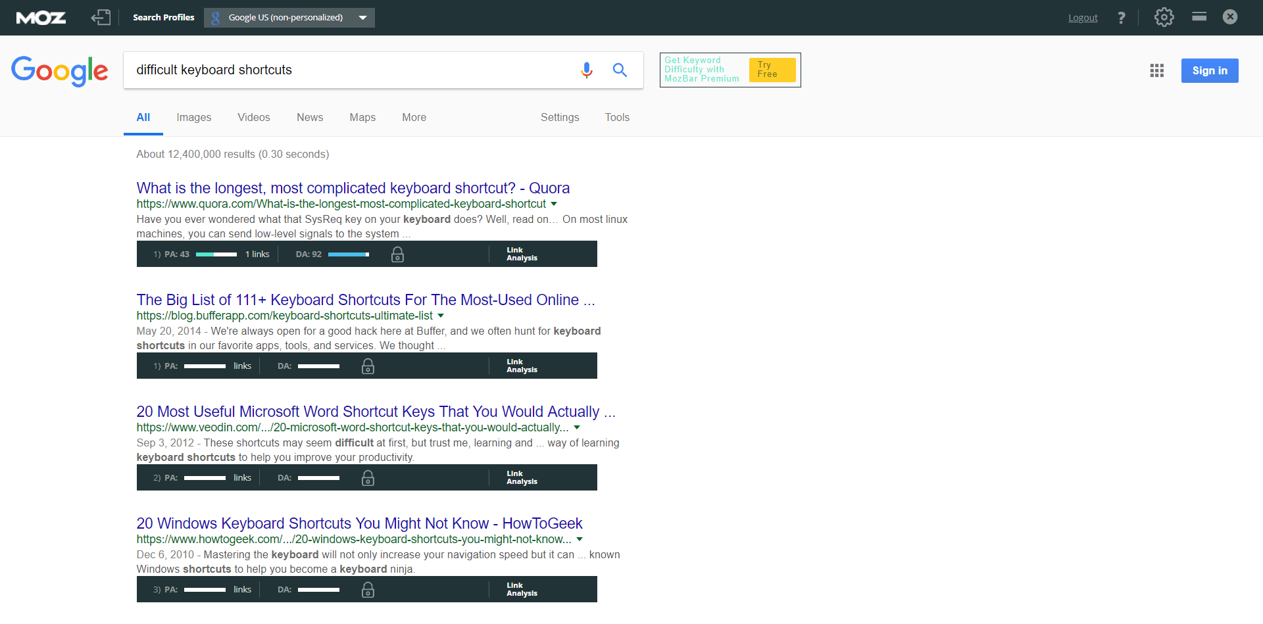Open Link Analysis for Quora result

click(522, 254)
